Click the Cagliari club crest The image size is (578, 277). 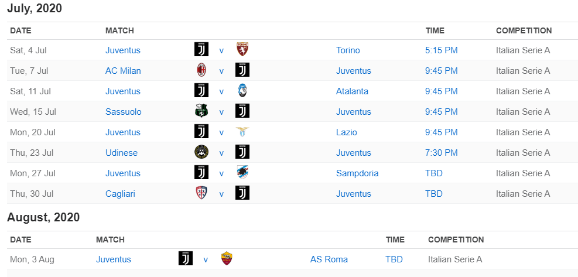(x=201, y=193)
